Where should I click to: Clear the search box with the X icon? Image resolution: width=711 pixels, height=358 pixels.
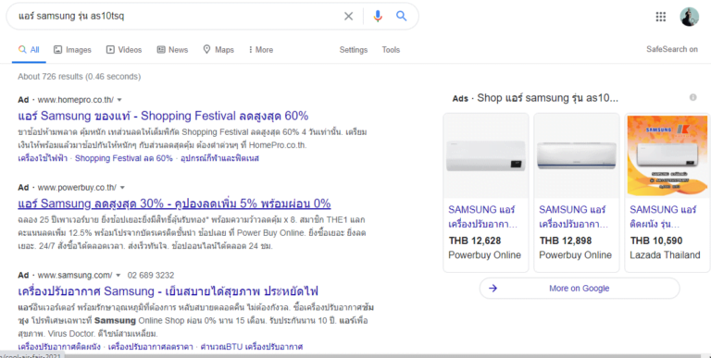pyautogui.click(x=348, y=17)
